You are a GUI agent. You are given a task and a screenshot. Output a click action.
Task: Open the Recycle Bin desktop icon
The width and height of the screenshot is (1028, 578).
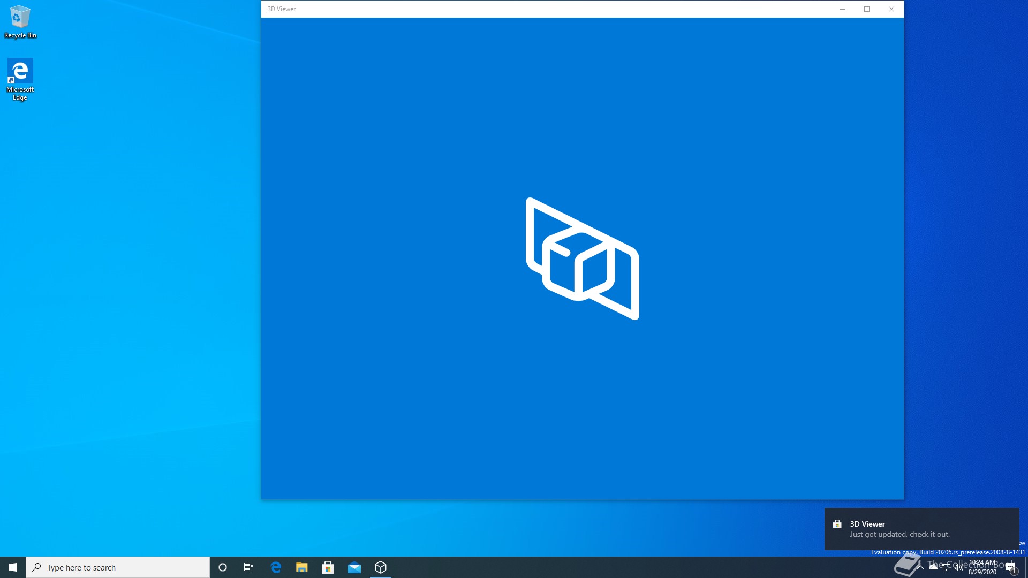[20, 22]
